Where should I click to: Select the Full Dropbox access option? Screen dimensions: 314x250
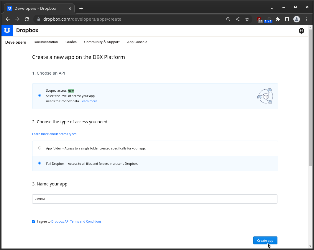(40, 163)
